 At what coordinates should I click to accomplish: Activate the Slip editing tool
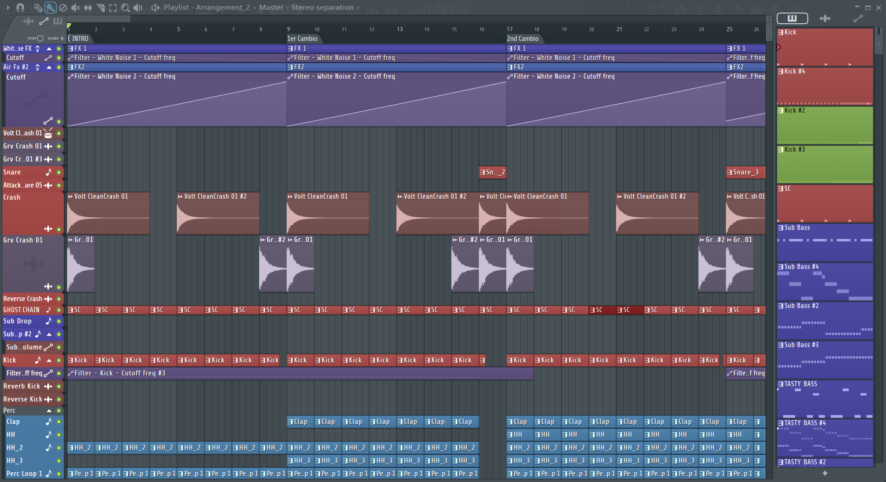(x=87, y=7)
